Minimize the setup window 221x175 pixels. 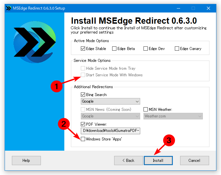(178, 8)
